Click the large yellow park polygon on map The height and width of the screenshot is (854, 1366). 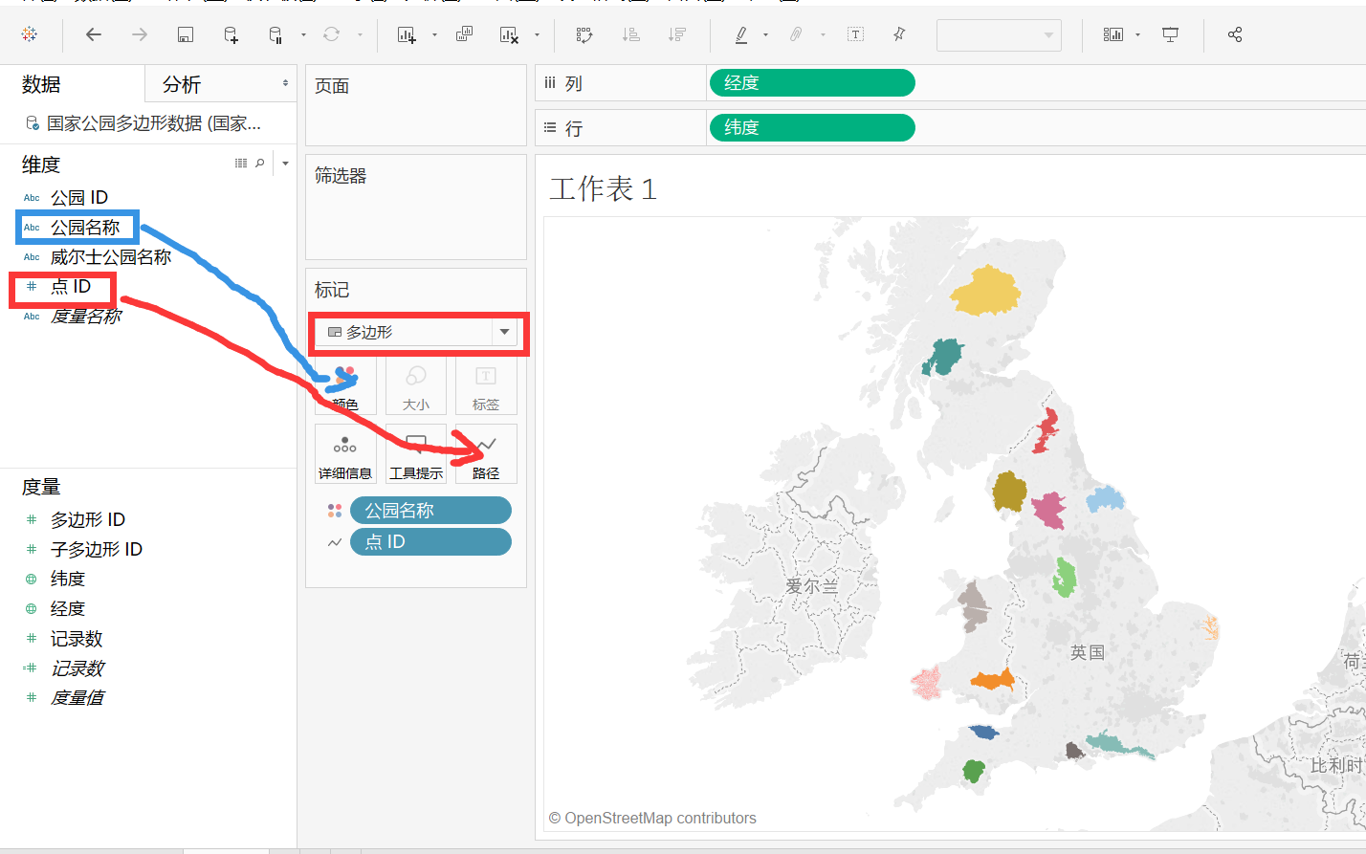pos(985,292)
